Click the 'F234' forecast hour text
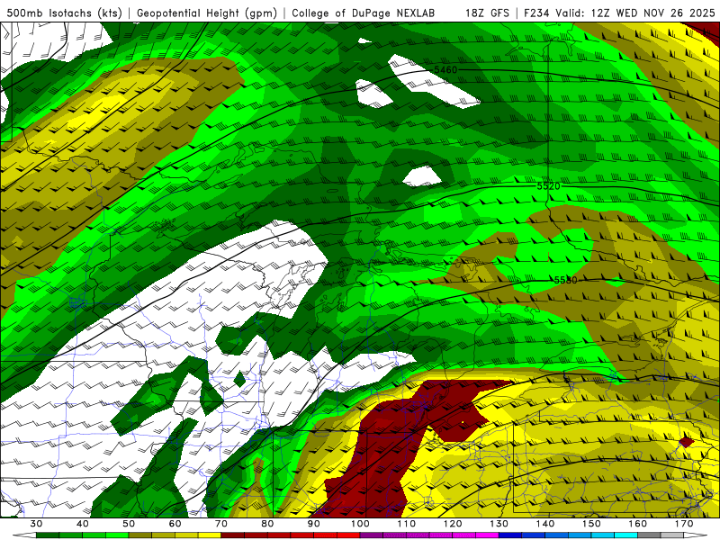Viewport: 720px width, 540px height. tap(537, 13)
